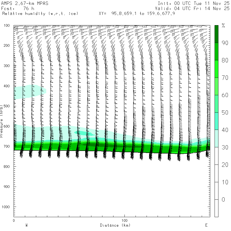This screenshot has width=231, height=231.
Task: Click the 100 pressure axis label
Action: click(x=7, y=25)
